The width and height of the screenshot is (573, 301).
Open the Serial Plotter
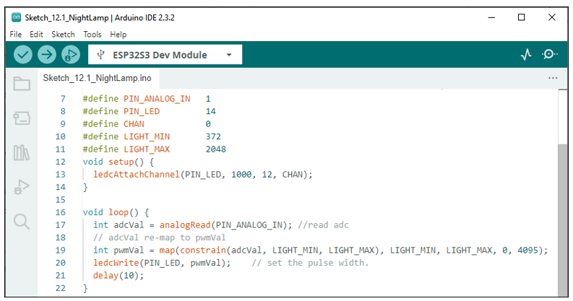coord(526,55)
